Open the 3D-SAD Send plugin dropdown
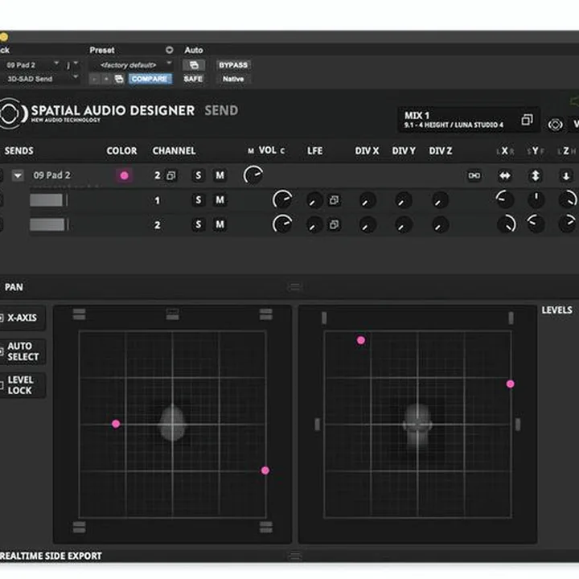 click(41, 79)
